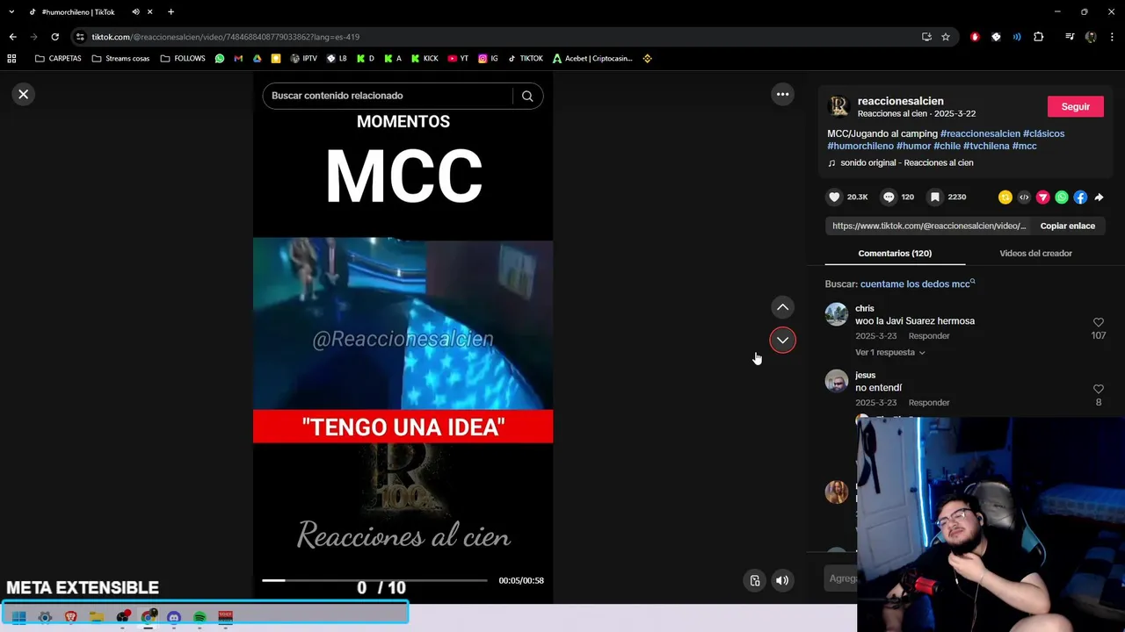The image size is (1125, 632).
Task: Open the tab search dropdown arrow in Chrome
Action: pyautogui.click(x=11, y=12)
